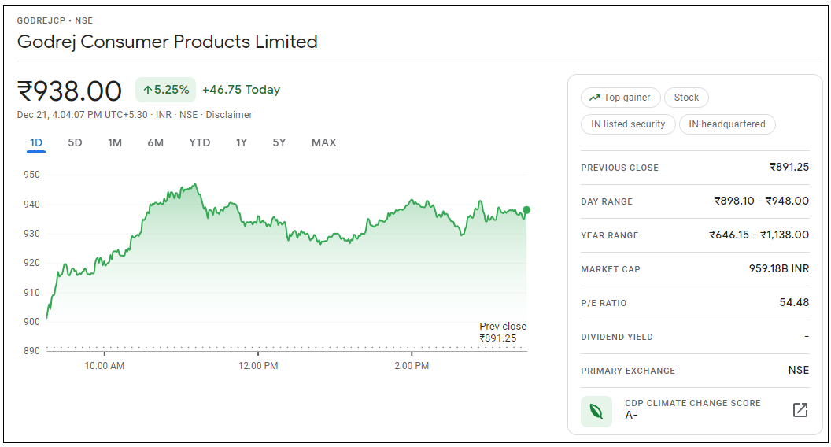Image resolution: width=831 pixels, height=447 pixels.
Task: Click the trending-up arrow in Top gainer chip
Action: tap(595, 98)
